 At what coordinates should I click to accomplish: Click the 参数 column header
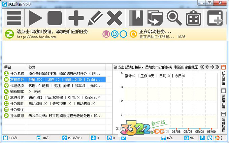click(x=66, y=67)
